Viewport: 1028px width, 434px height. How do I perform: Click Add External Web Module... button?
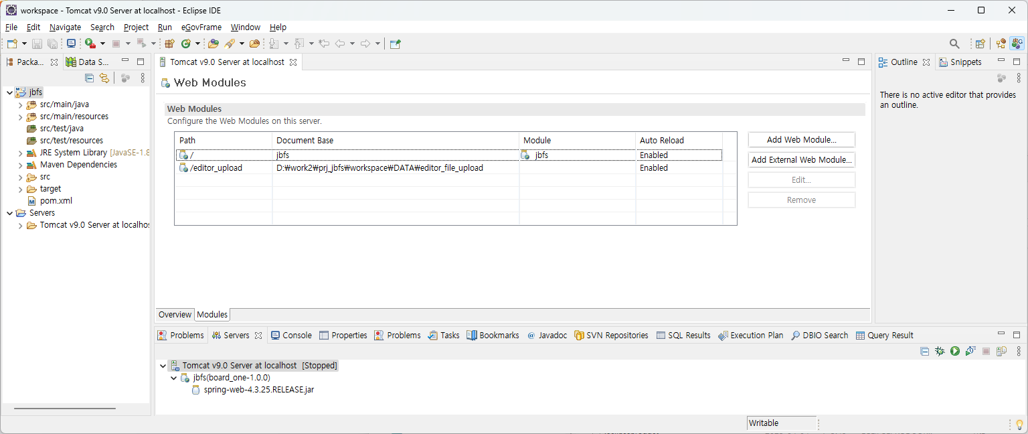tap(802, 160)
